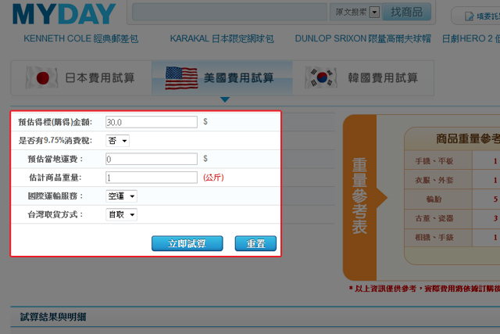Click the USA flag icon
Image resolution: width=500 pixels, height=334 pixels.
[x=180, y=77]
